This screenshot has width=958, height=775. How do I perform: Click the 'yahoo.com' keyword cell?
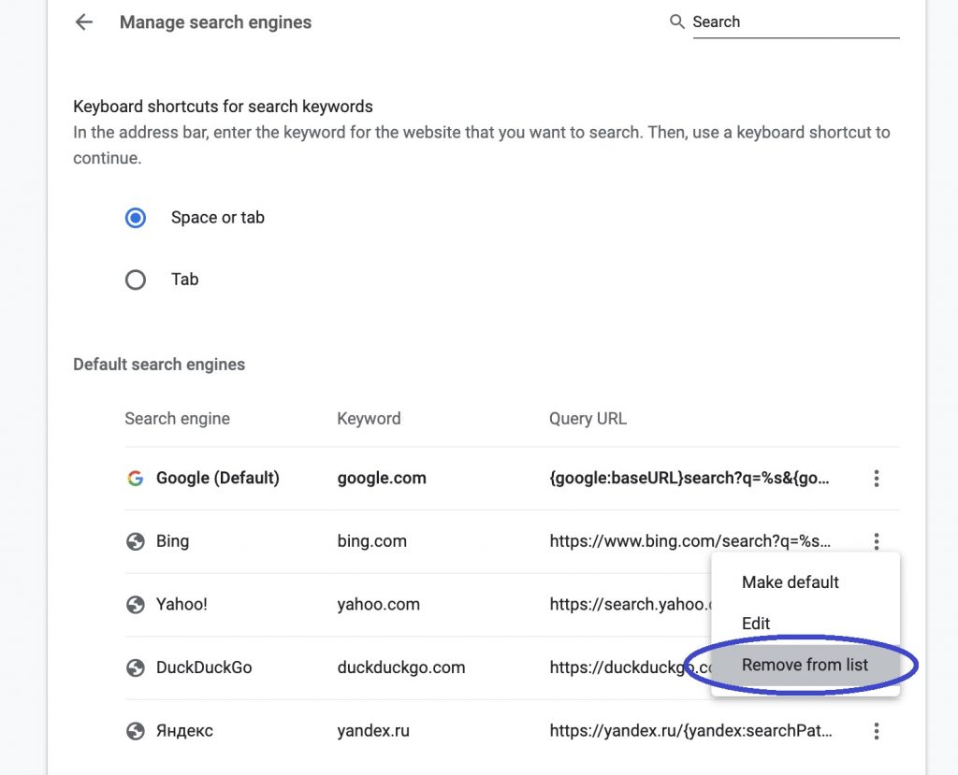tap(379, 605)
